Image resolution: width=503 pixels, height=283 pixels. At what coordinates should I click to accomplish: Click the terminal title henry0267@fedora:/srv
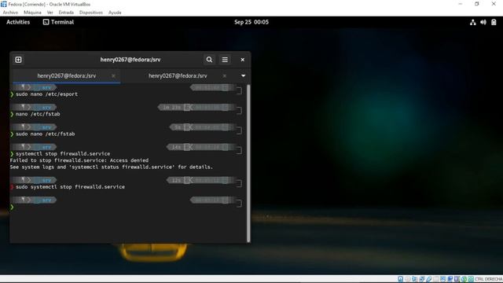coord(130,60)
